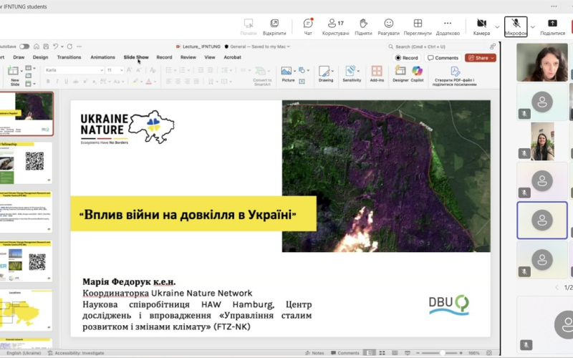573x358 pixels.
Task: Open the font name dropdown
Action: click(x=74, y=70)
